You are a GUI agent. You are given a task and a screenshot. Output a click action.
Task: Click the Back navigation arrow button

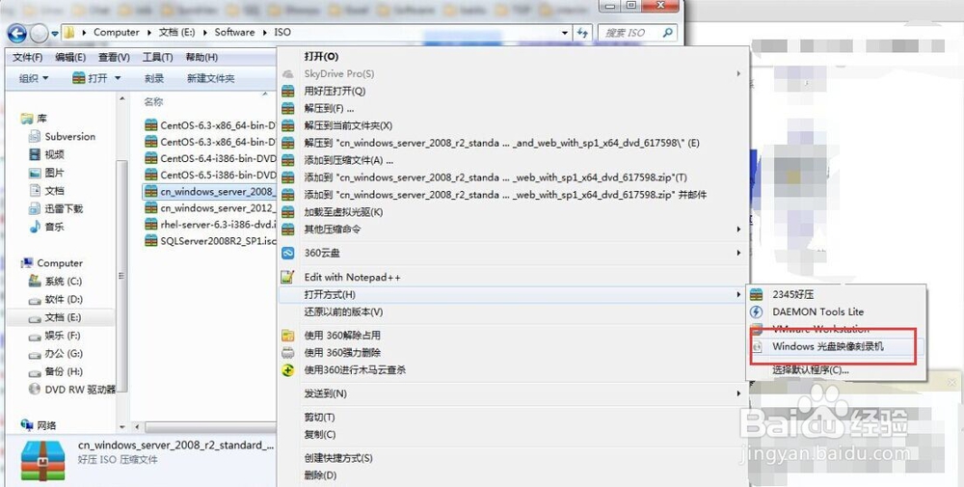(17, 33)
